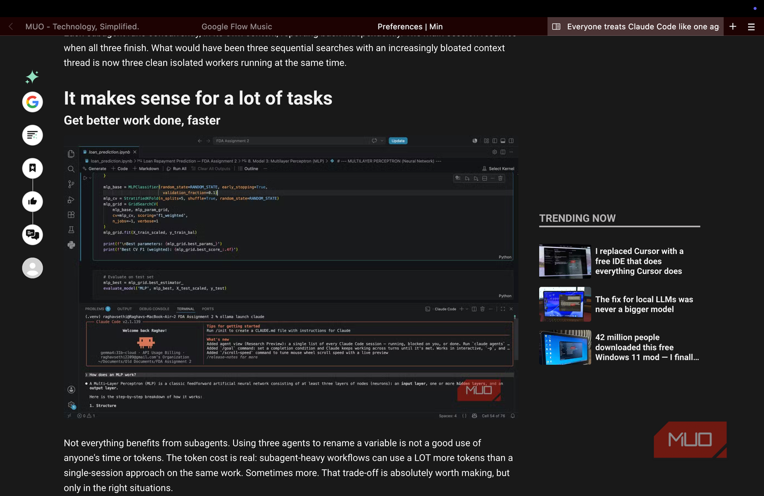Switch to the MUO - Technology, Simplified tab

pyautogui.click(x=82, y=26)
